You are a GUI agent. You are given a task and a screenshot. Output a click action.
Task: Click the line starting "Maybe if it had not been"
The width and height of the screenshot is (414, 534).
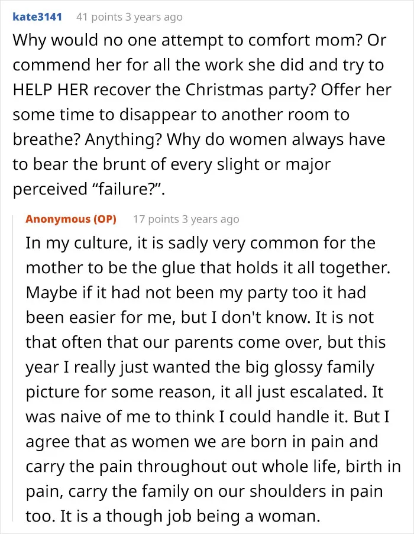click(x=196, y=293)
